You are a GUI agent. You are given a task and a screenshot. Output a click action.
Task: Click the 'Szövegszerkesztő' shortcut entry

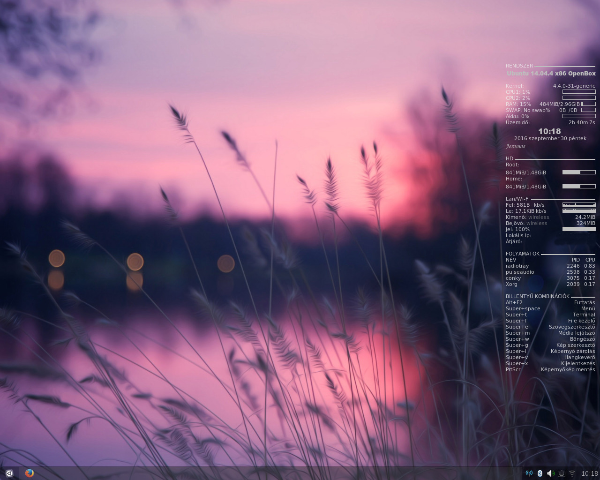(x=572, y=327)
